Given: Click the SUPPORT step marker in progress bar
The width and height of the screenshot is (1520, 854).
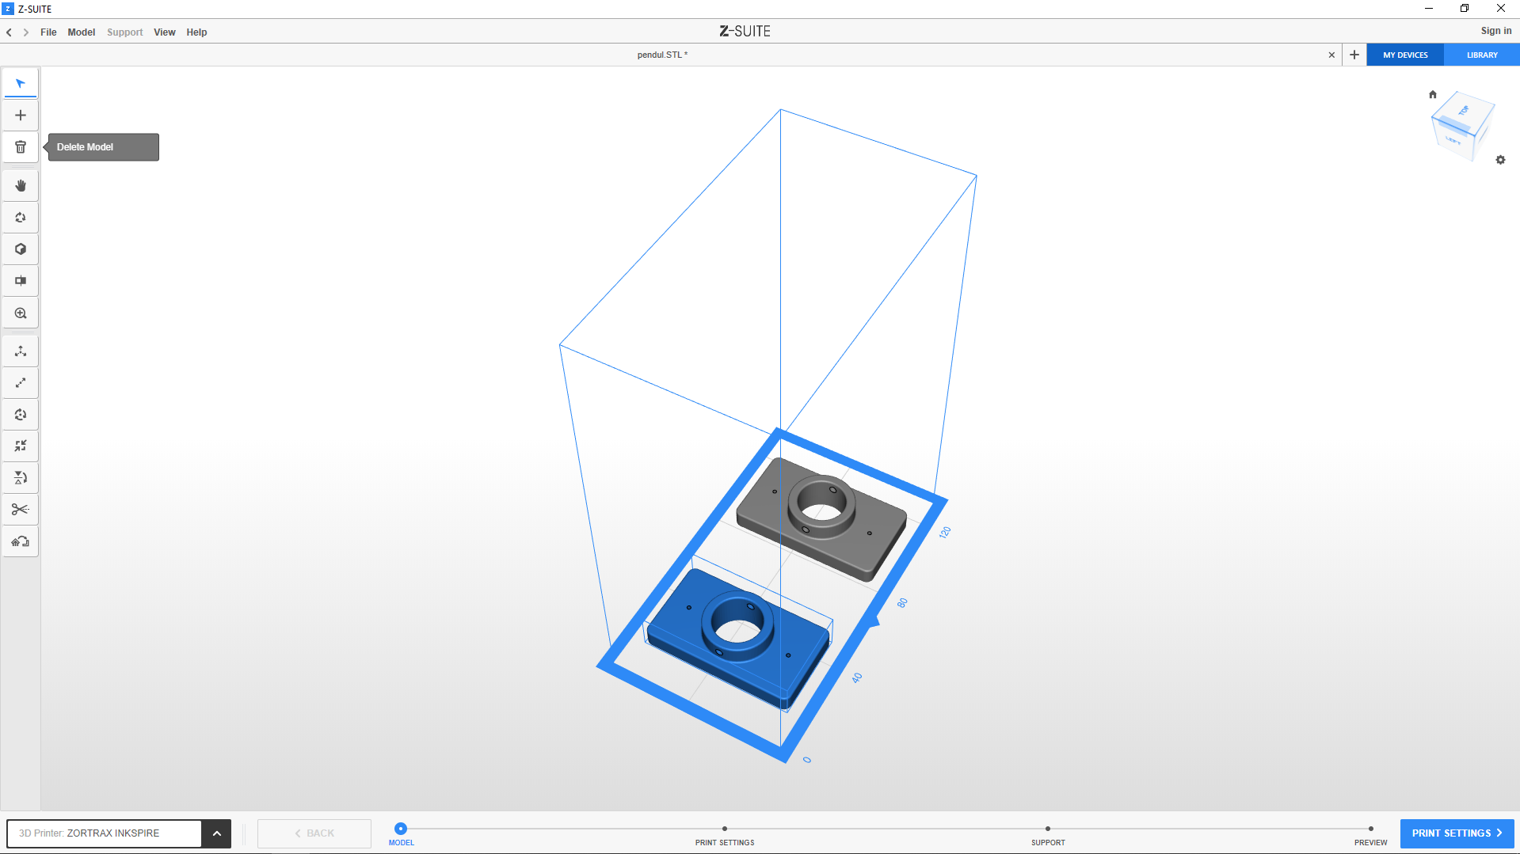Looking at the screenshot, I should click(1047, 829).
